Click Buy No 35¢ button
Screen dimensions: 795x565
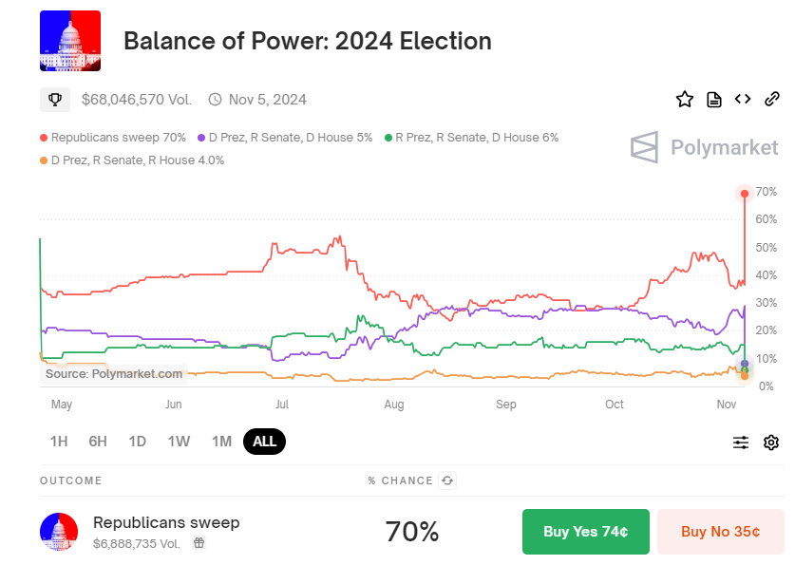(720, 532)
